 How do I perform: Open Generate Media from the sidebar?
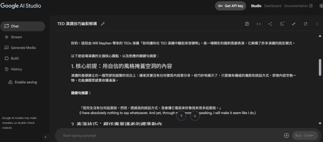click(x=23, y=48)
